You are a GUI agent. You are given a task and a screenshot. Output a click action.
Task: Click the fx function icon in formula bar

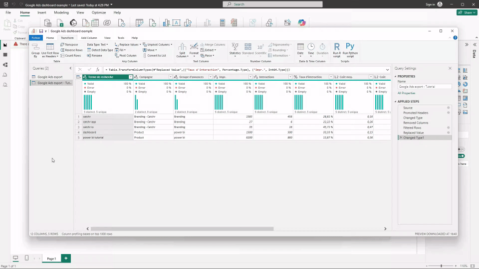point(97,70)
